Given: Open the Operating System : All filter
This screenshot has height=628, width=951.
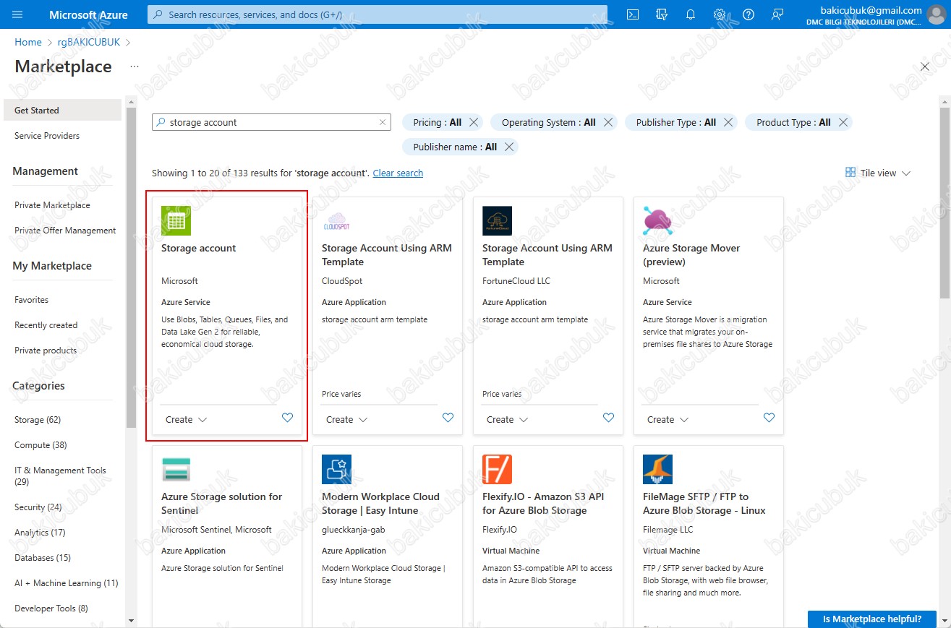Looking at the screenshot, I should point(548,122).
